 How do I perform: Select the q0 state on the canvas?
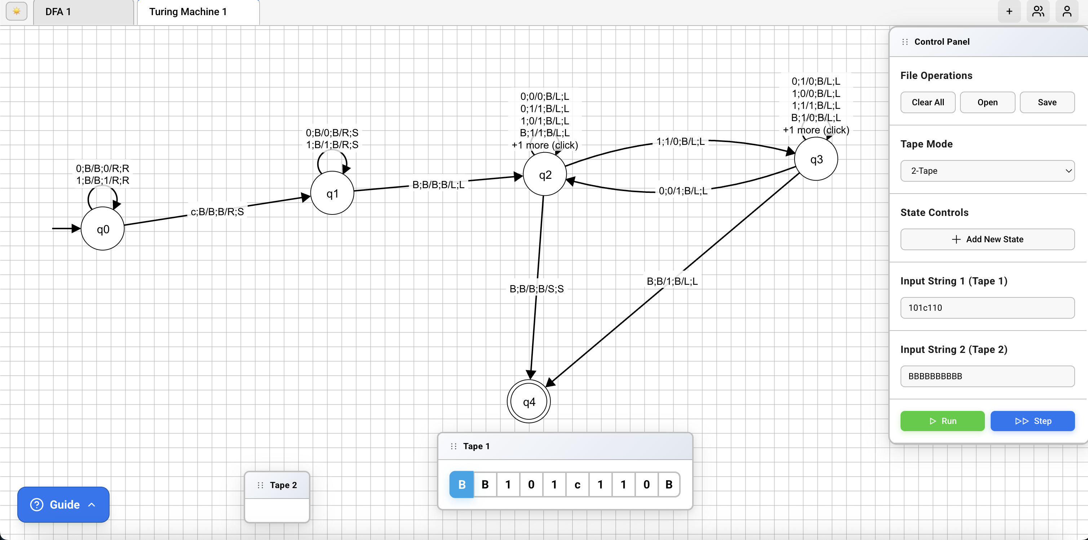click(x=102, y=229)
